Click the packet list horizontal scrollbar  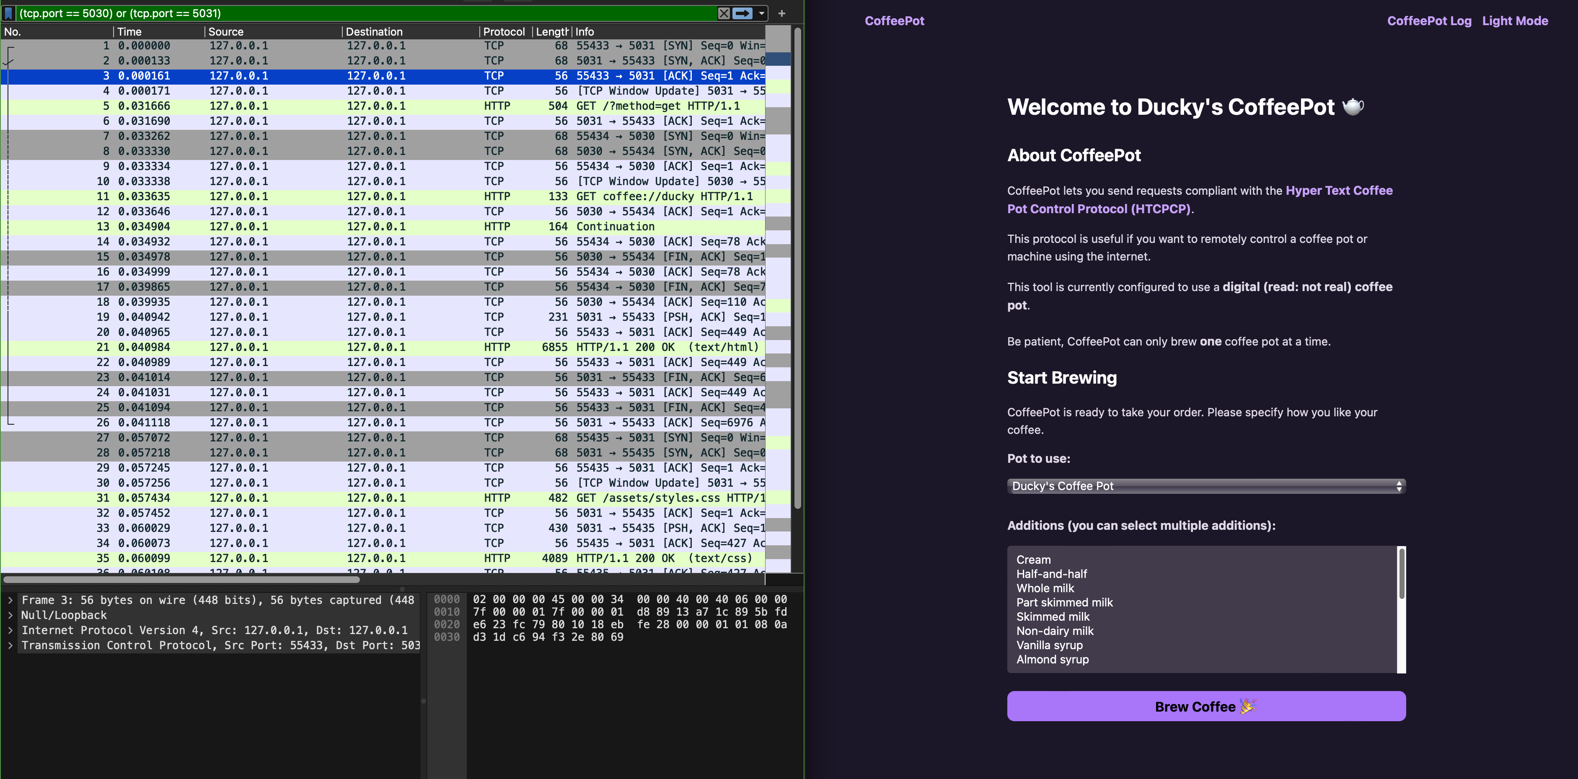tap(181, 579)
